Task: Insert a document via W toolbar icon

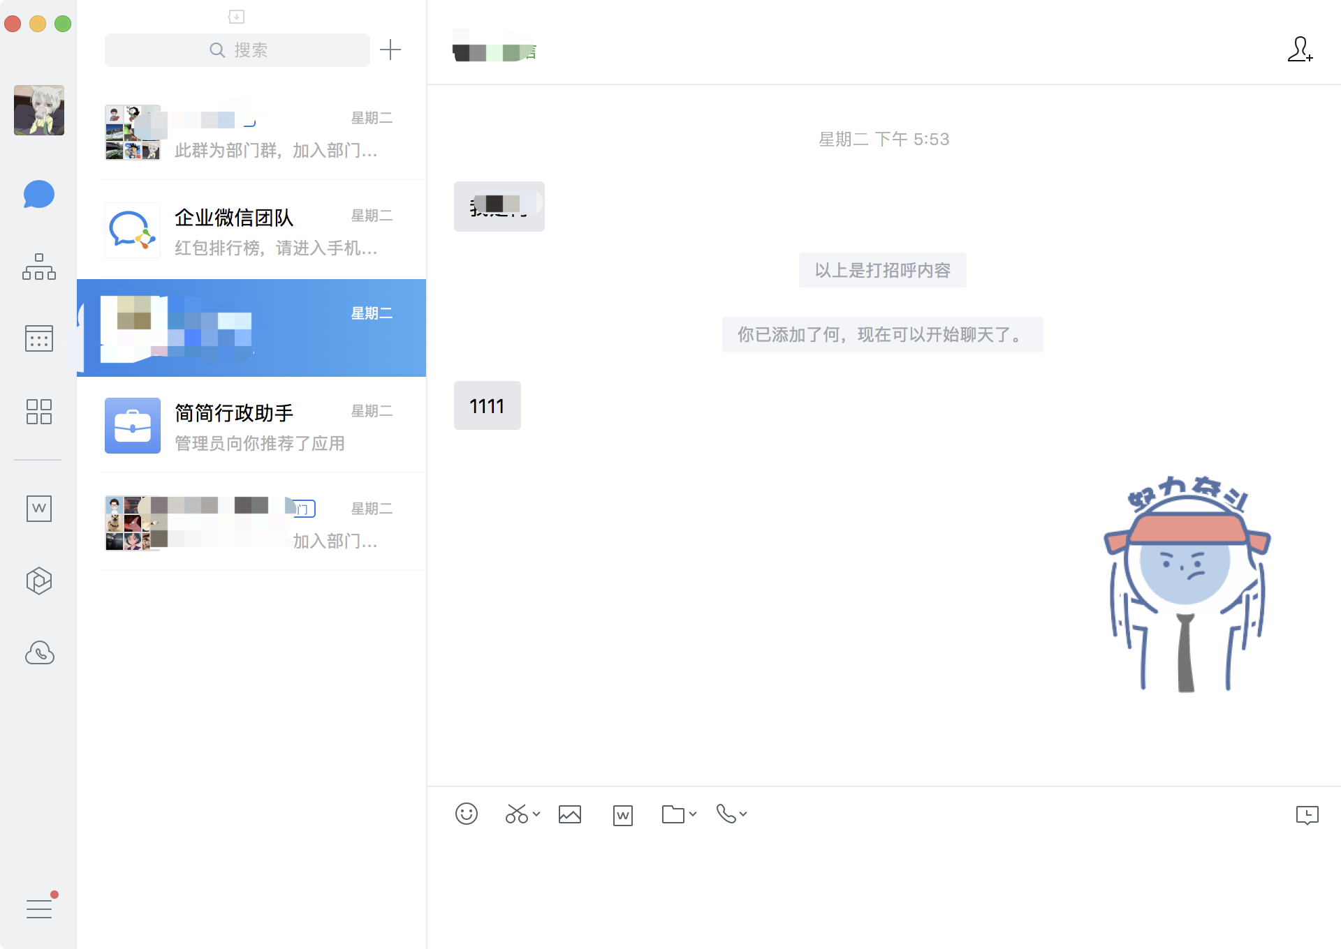Action: tap(622, 815)
